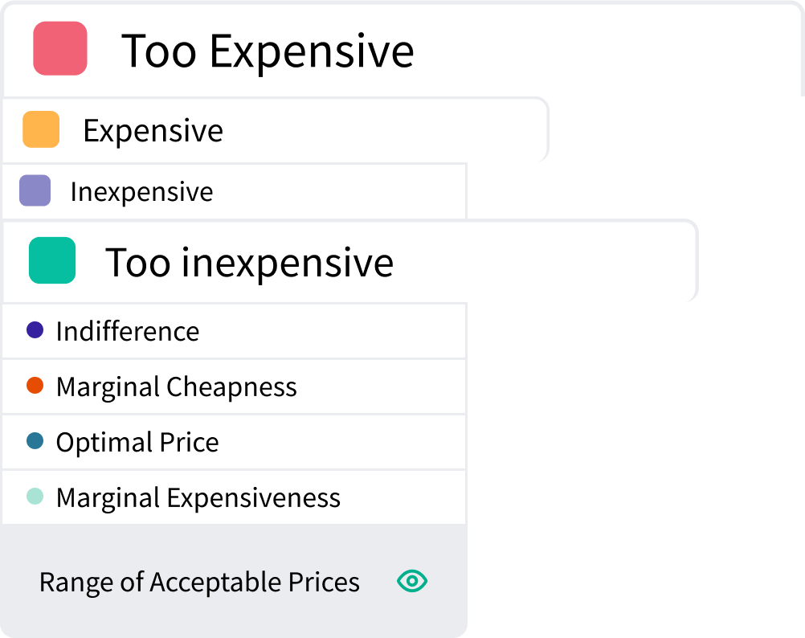
Task: Click the Indifference point label
Action: pyautogui.click(x=127, y=331)
